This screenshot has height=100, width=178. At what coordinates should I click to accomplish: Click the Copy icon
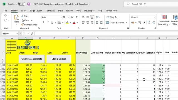(22, 20)
